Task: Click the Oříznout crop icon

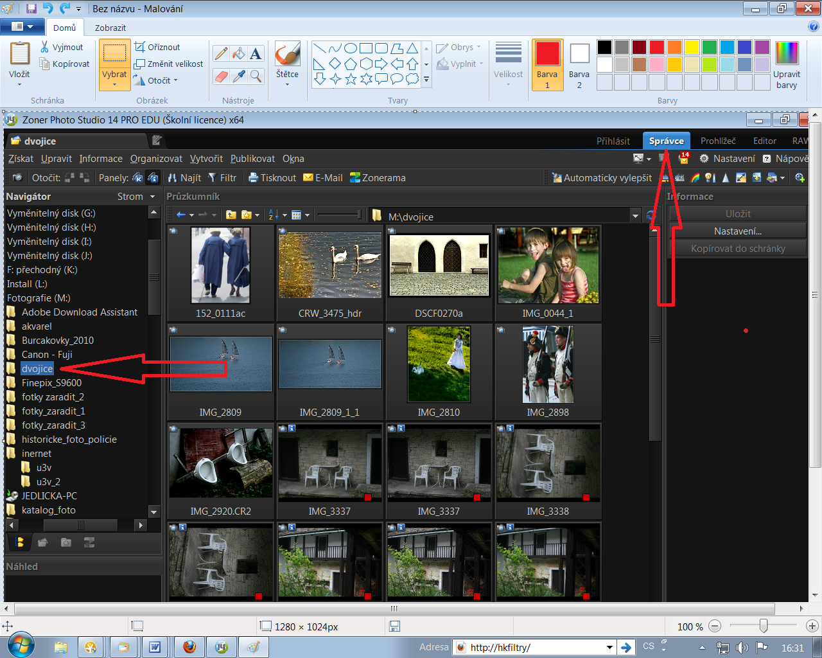Action: pos(140,47)
